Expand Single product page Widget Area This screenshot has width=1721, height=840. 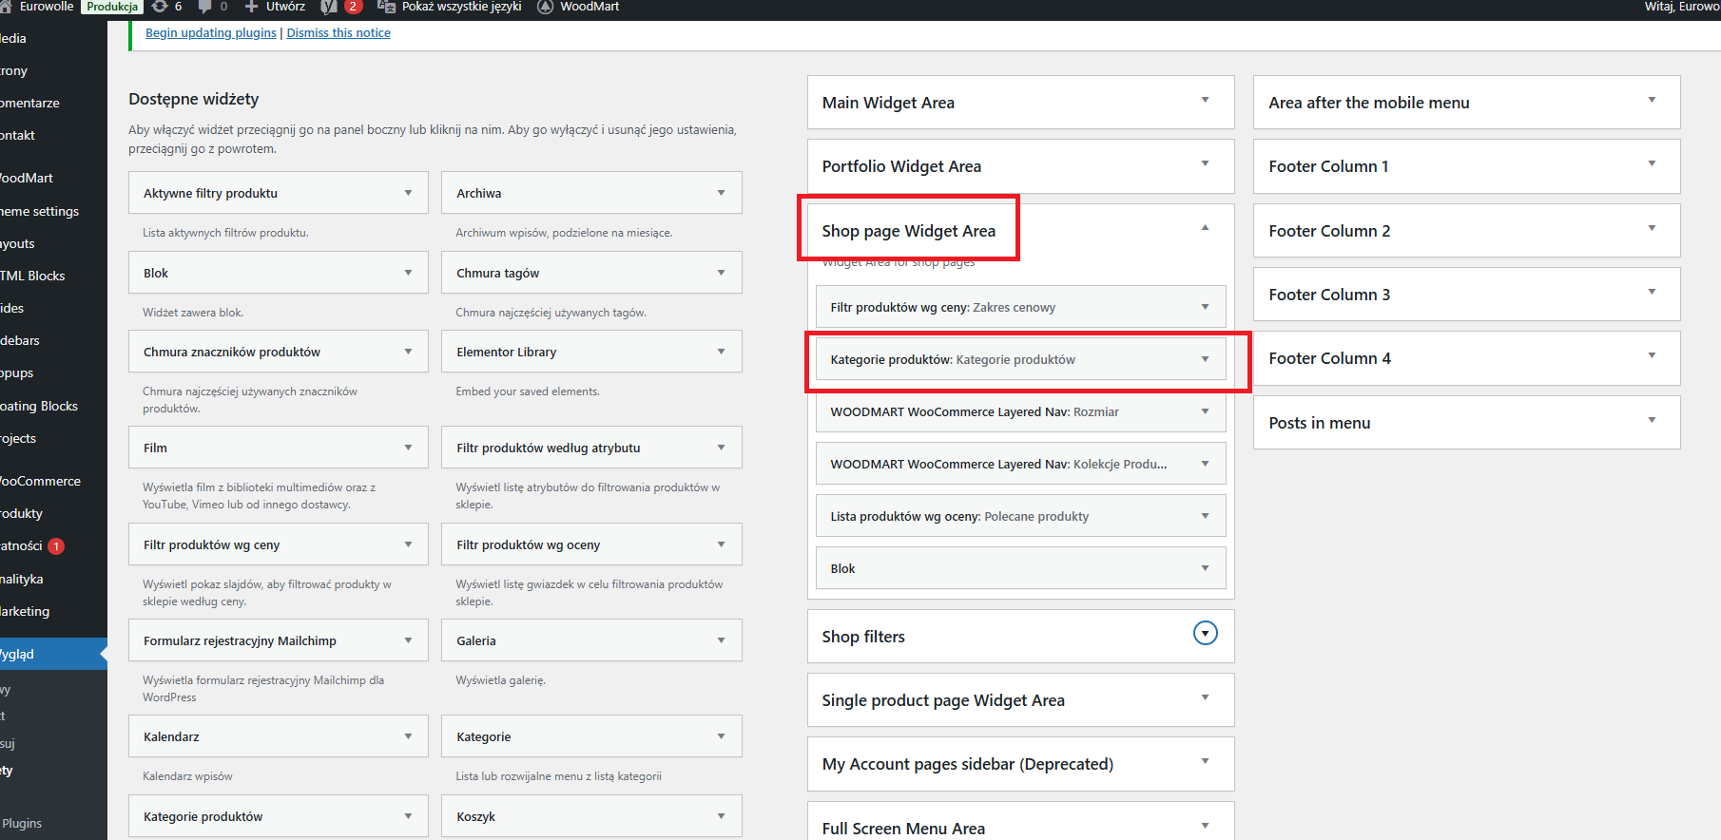(1021, 700)
